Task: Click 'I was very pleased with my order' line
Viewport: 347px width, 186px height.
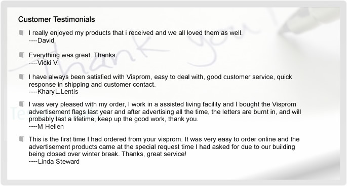Action: (x=163, y=104)
